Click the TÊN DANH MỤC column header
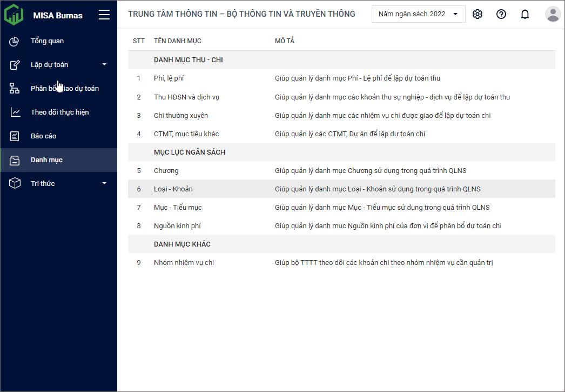 click(x=177, y=41)
